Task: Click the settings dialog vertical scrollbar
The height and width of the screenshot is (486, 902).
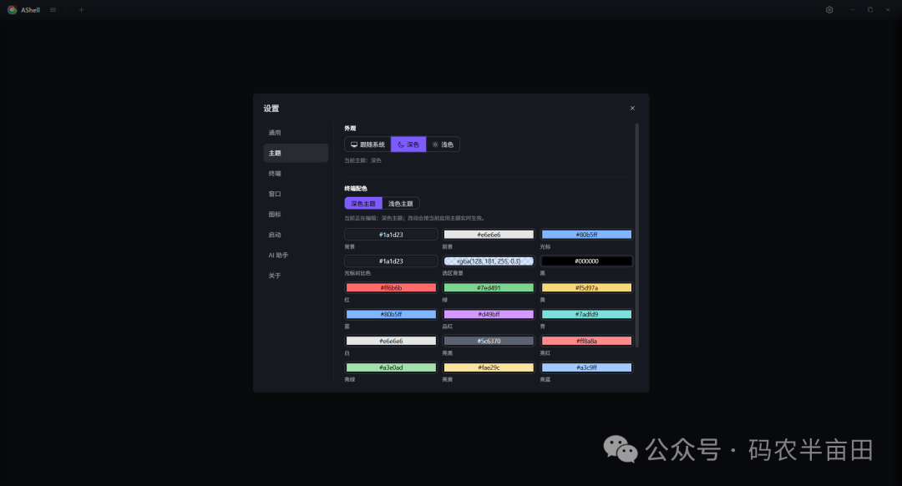Action: click(636, 235)
